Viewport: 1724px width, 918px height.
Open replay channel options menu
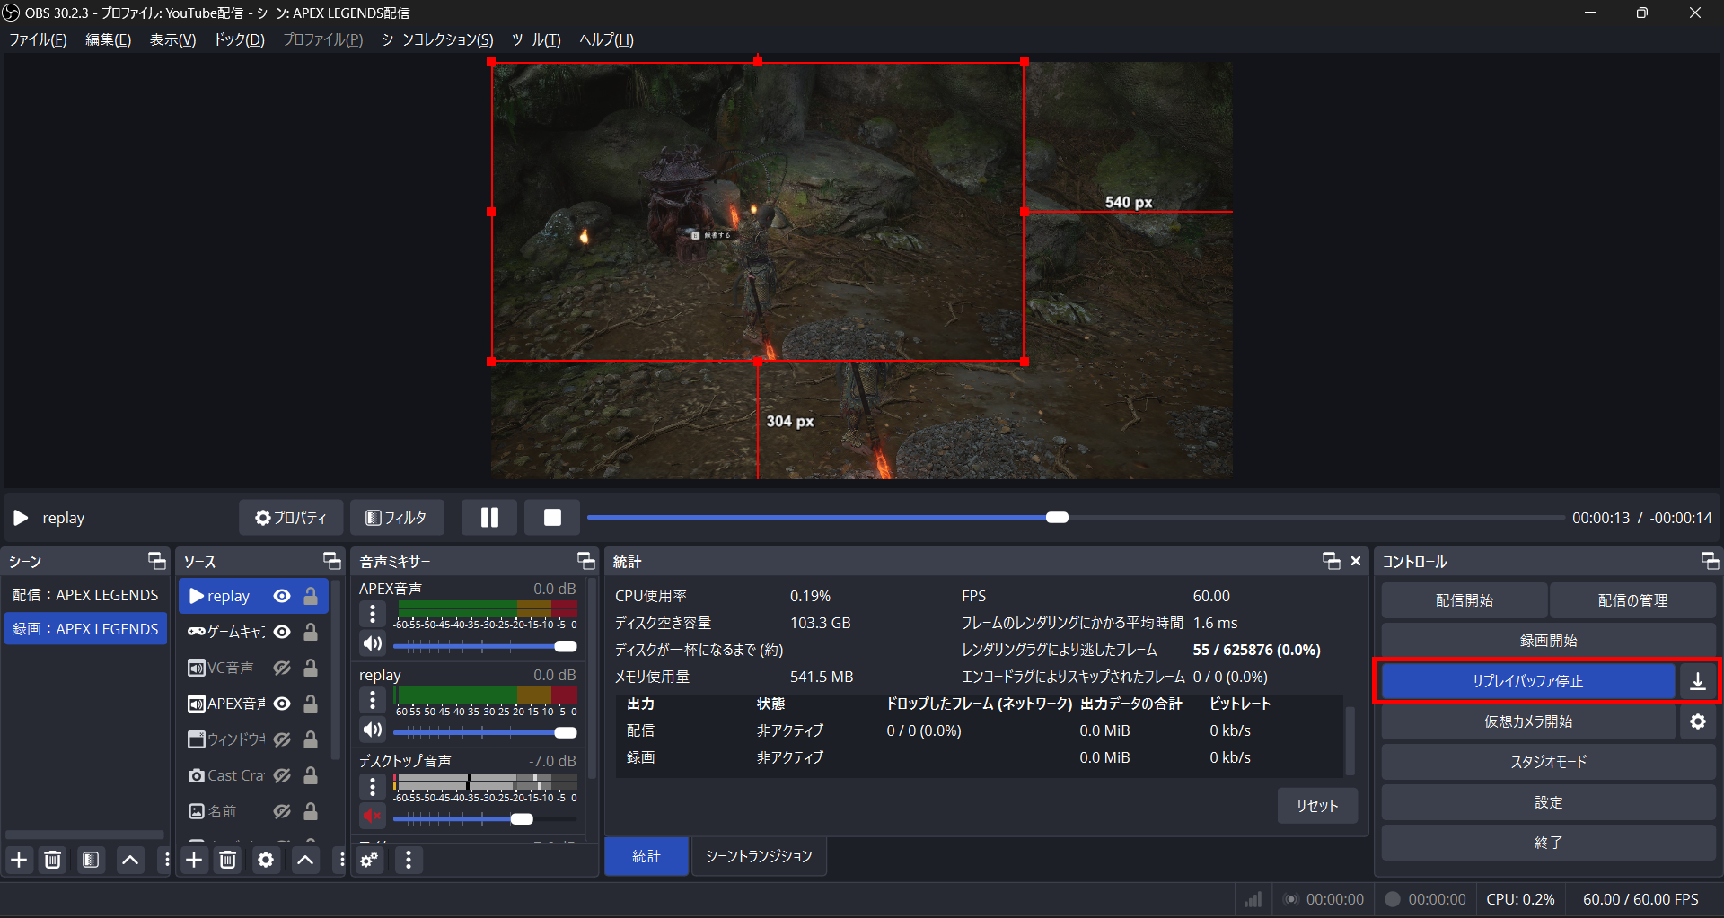coord(373,700)
